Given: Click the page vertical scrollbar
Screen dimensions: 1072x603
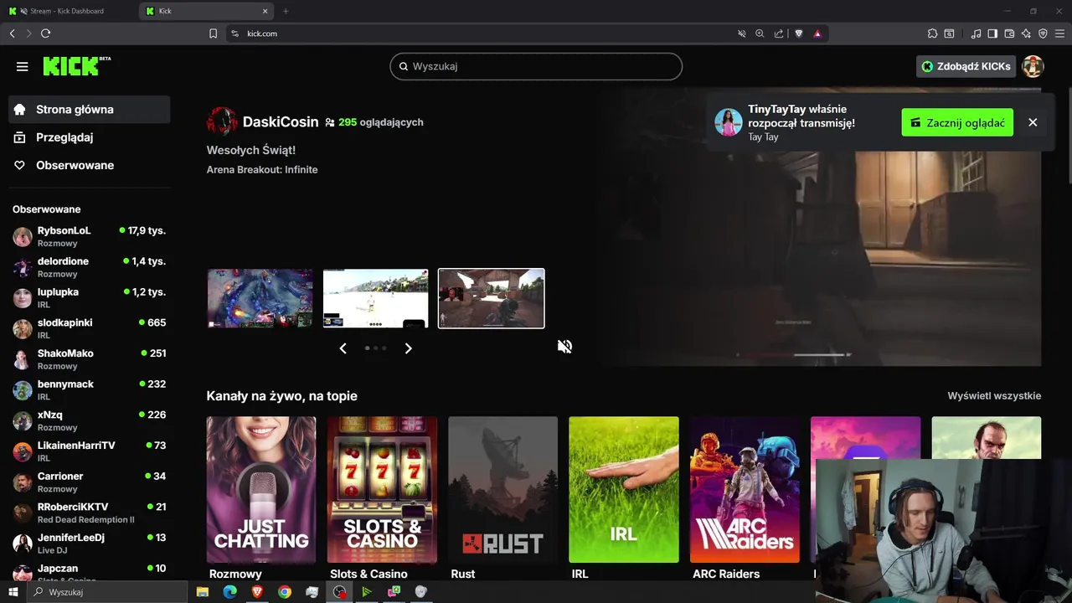Looking at the screenshot, I should pyautogui.click(x=1068, y=134).
